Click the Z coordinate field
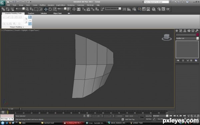This screenshot has width=200, height=125. pyautogui.click(x=119, y=116)
